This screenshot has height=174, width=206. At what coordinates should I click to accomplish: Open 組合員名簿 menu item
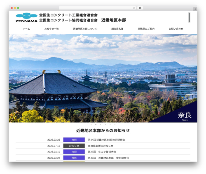pyautogui.click(x=117, y=29)
